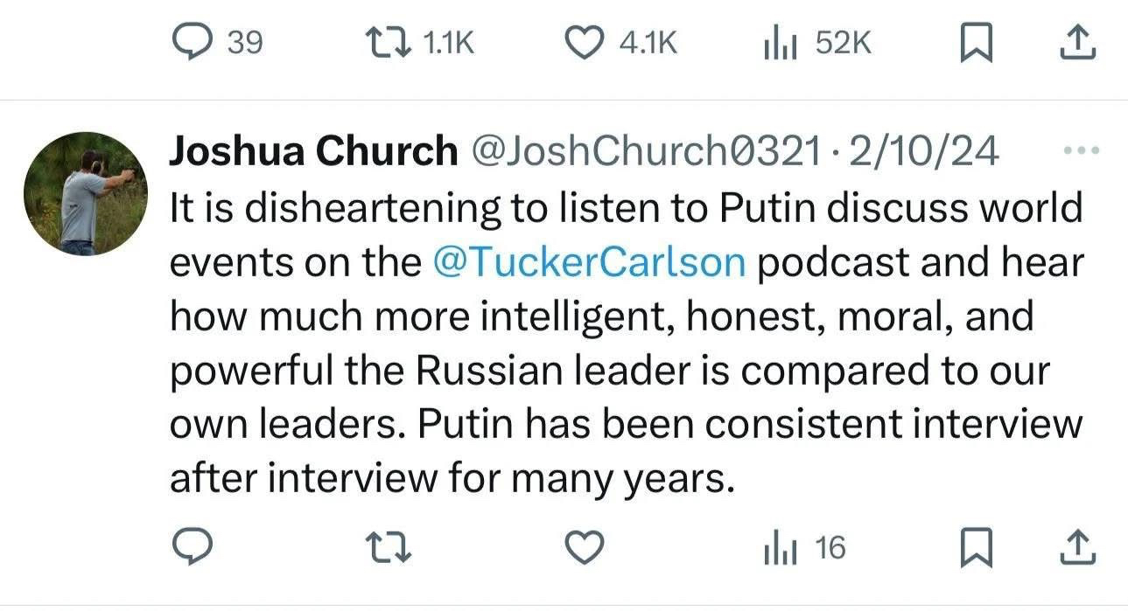
Task: Open the Joshua Church display name
Action: [x=312, y=152]
